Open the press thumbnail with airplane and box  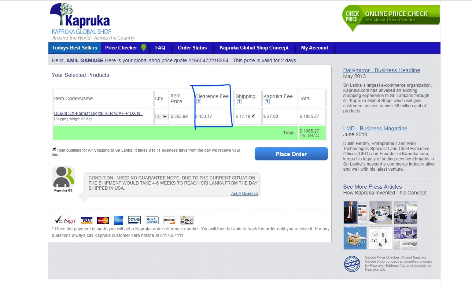[x=355, y=238]
